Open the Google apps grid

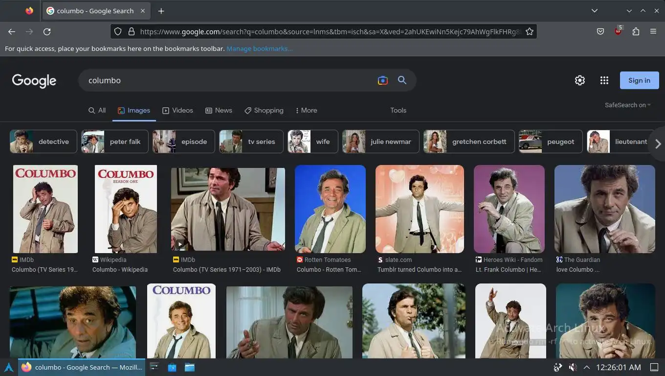604,80
